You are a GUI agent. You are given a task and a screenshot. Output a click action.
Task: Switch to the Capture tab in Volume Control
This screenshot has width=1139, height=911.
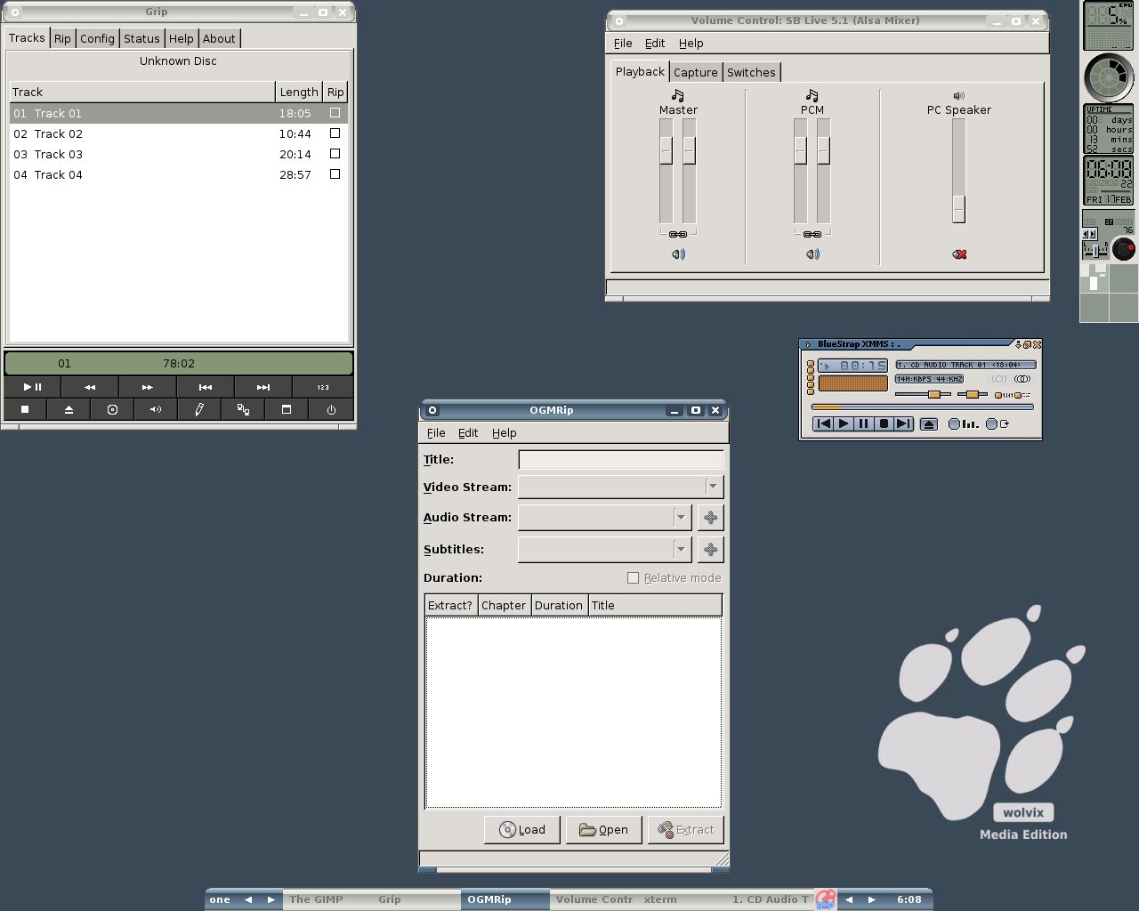coord(695,73)
